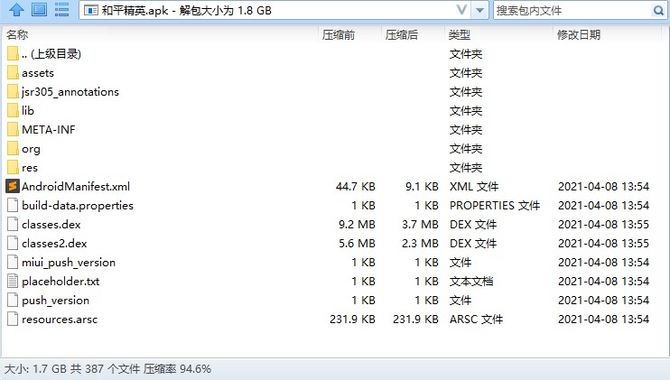Select the org folder name

pos(31,149)
